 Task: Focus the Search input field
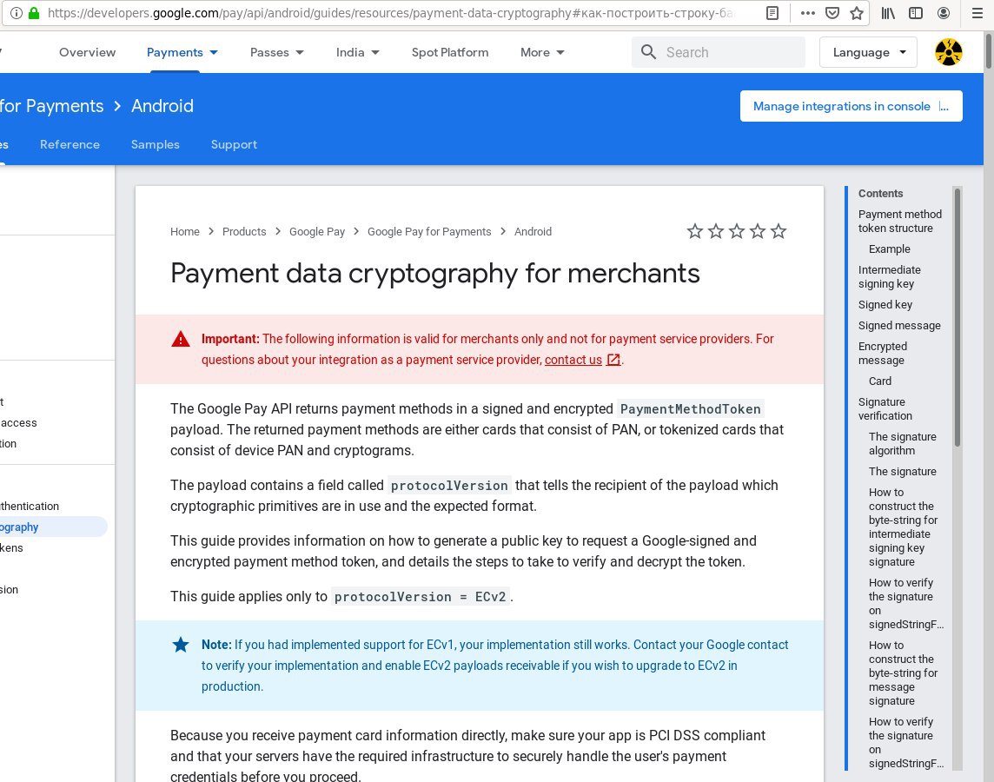tap(719, 52)
